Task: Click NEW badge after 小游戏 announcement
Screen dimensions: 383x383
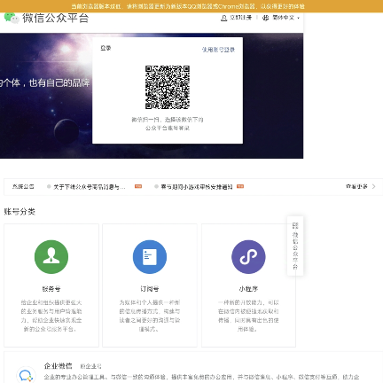Action: 240,186
